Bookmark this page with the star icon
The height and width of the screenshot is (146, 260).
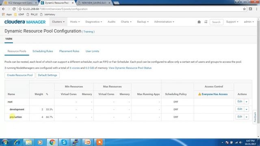pyautogui.click(x=244, y=9)
